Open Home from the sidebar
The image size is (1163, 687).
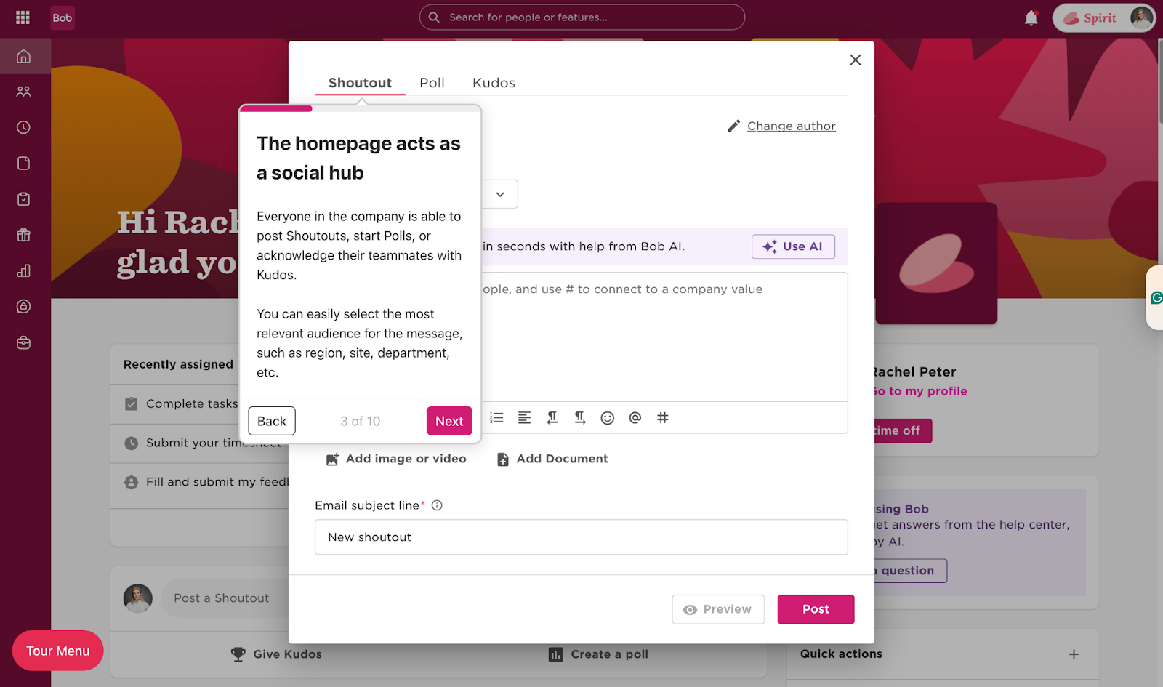(24, 56)
